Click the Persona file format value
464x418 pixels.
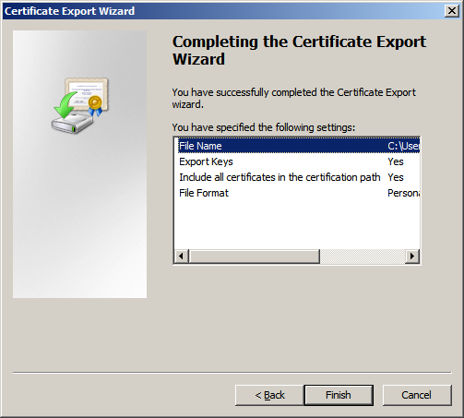(403, 193)
